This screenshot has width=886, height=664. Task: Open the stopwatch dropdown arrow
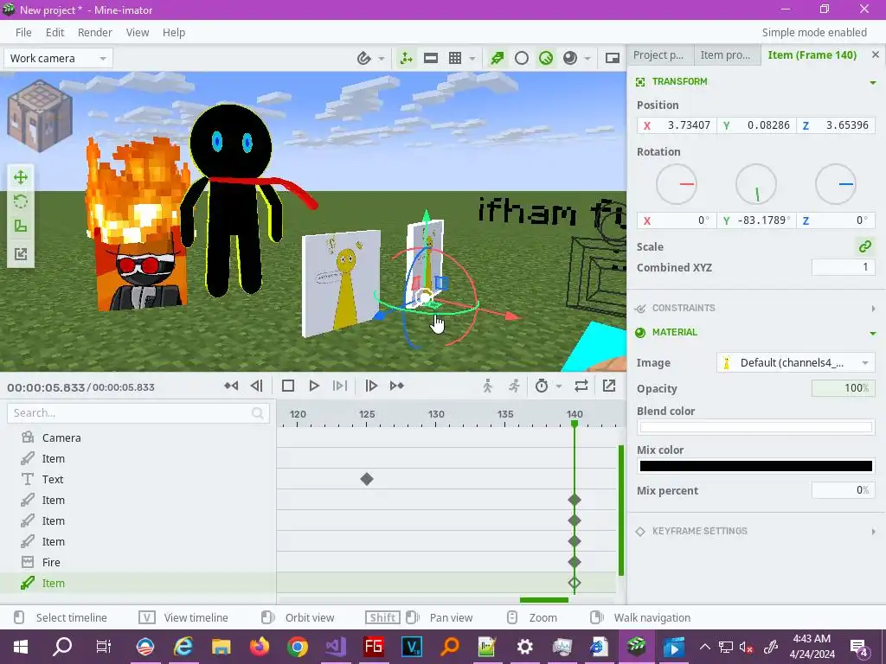tap(559, 386)
